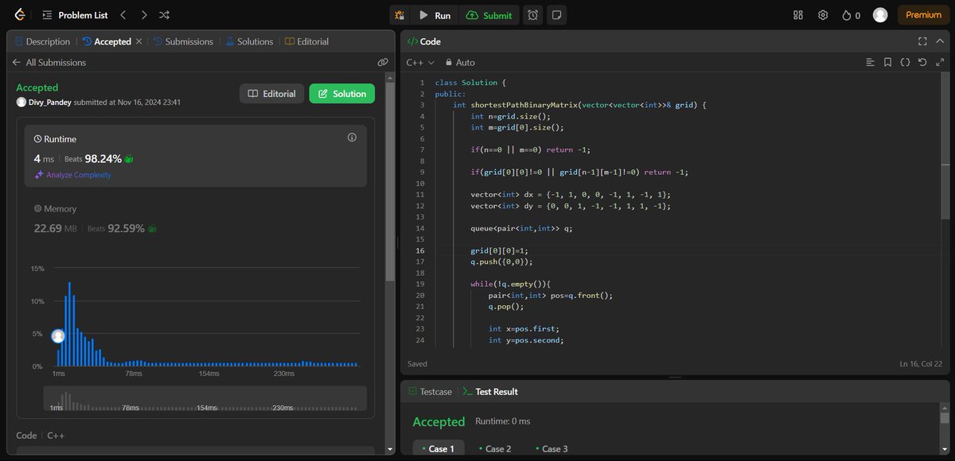Image resolution: width=955 pixels, height=461 pixels.
Task: Open your profile avatar in the top bar
Action: tap(879, 14)
